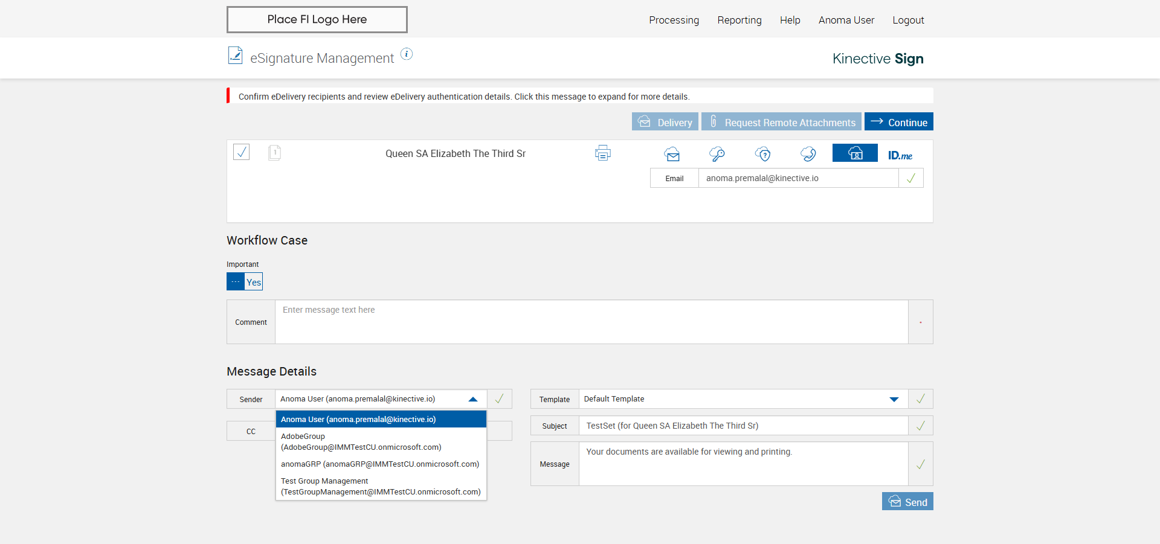Image resolution: width=1160 pixels, height=544 pixels.
Task: Select AdobeGroup from the sender list
Action: pos(361,441)
